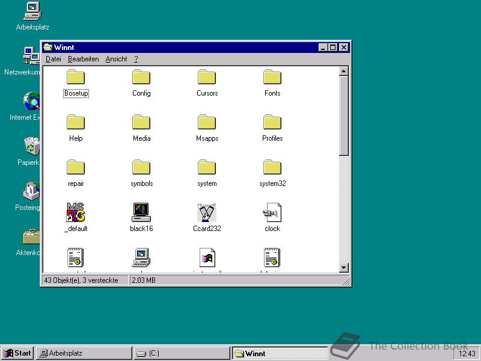Viewport: 481px width, 361px height.
Task: Select the Config folder icon
Action: click(x=141, y=77)
